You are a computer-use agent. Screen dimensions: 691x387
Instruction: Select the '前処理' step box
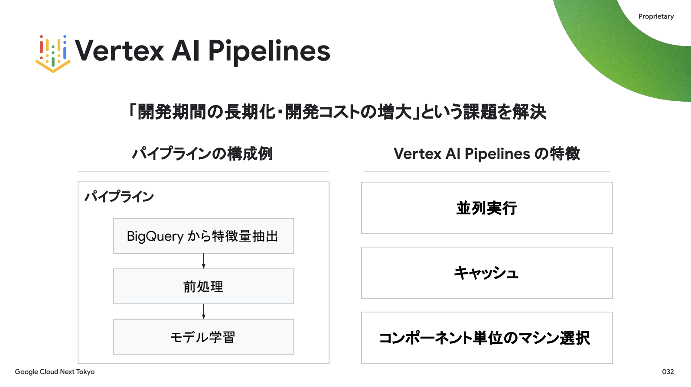pos(203,286)
